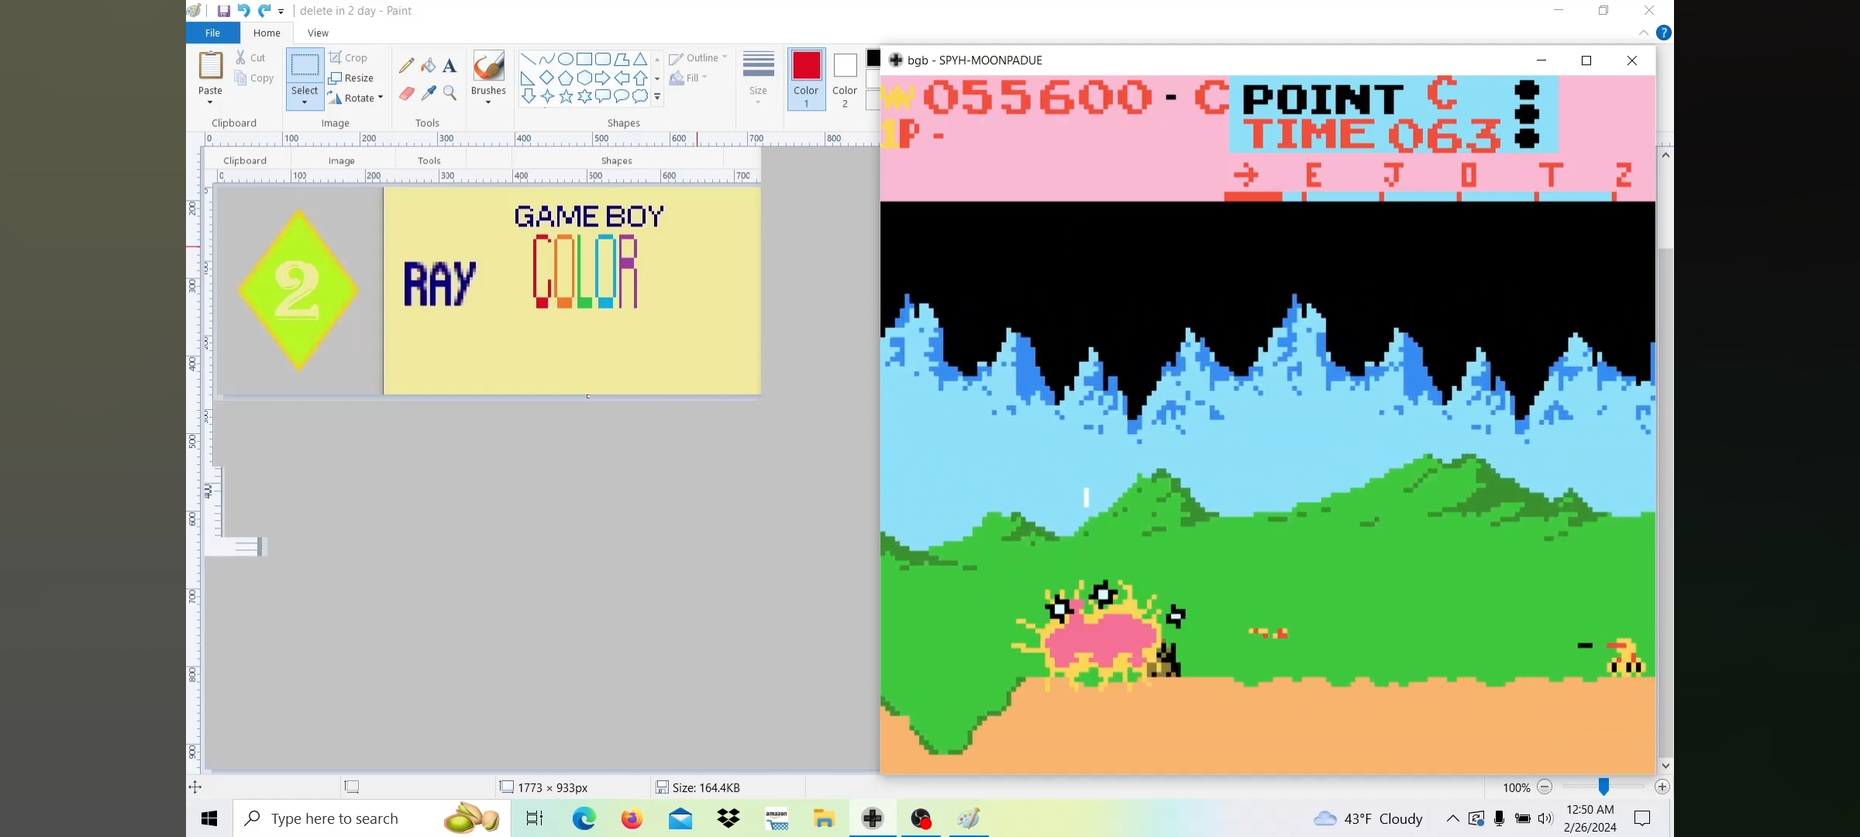
Task: Open the File menu
Action: (x=212, y=33)
